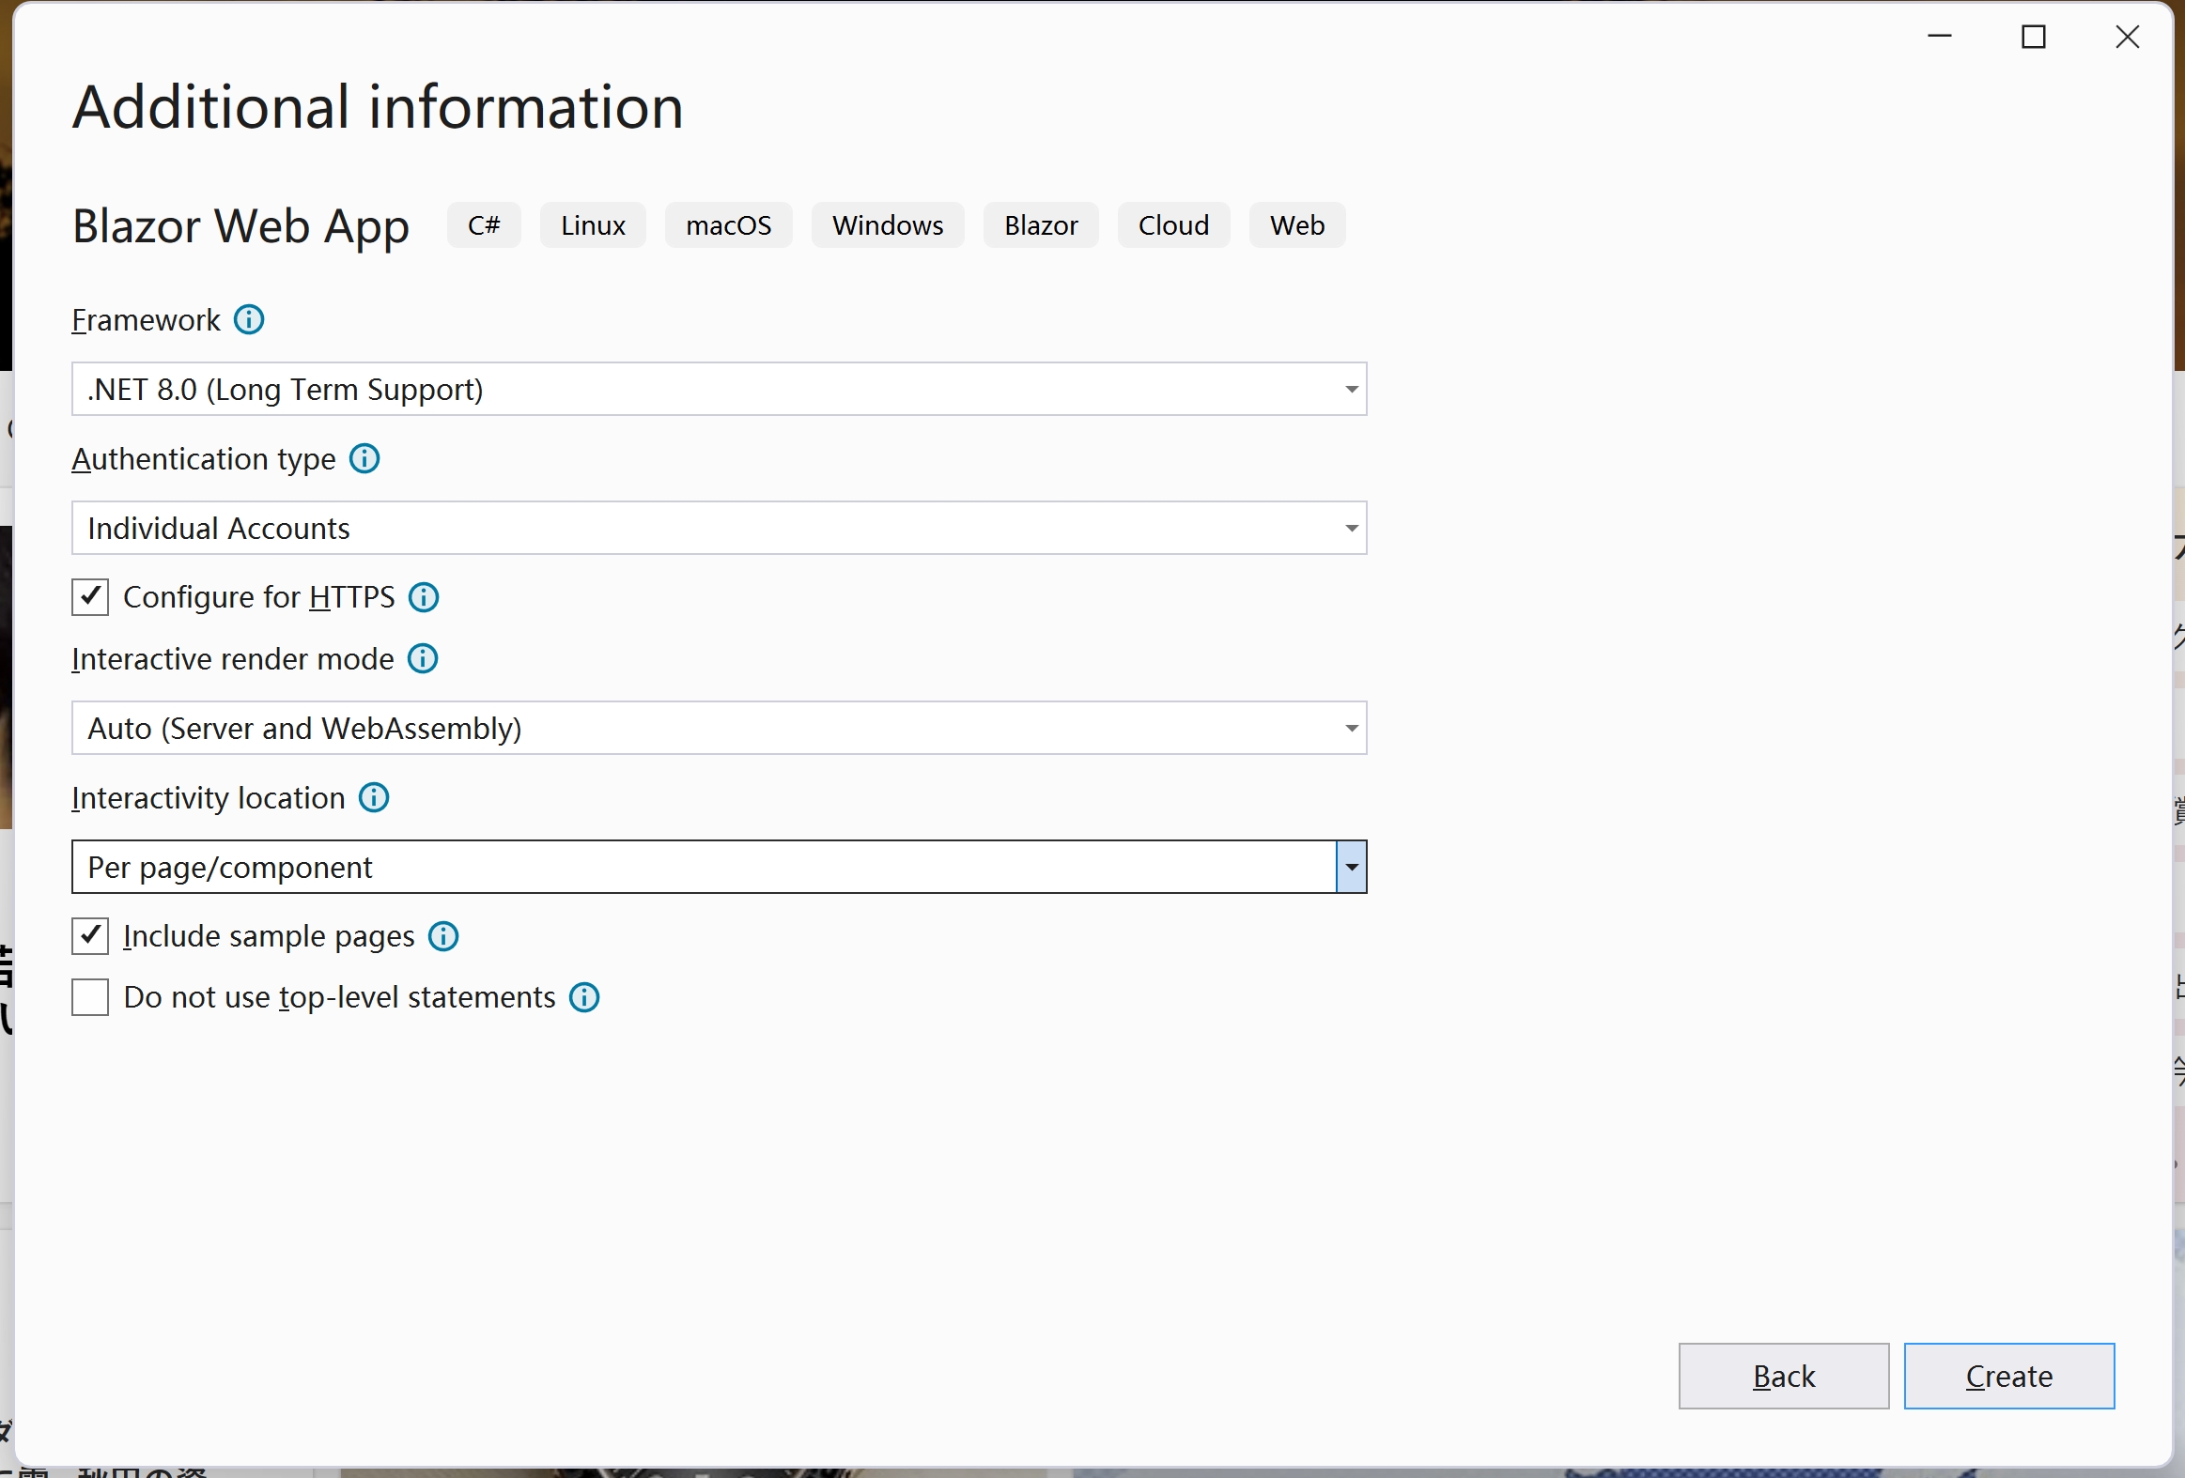Click the Configure for HTTPS info icon
Viewport: 2185px width, 1478px height.
[x=424, y=596]
